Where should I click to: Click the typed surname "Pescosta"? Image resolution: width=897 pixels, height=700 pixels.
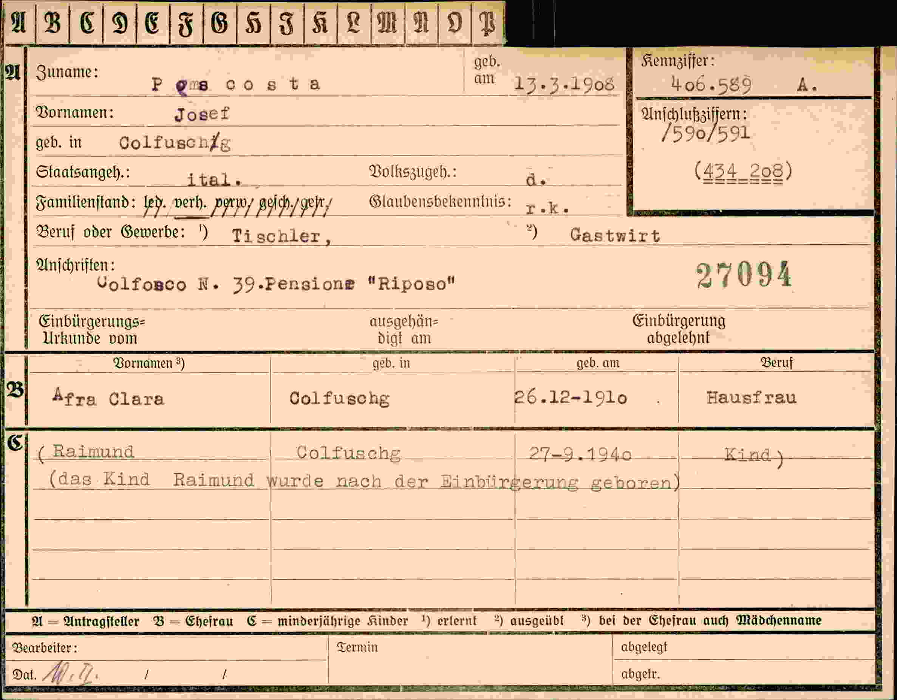pyautogui.click(x=236, y=85)
